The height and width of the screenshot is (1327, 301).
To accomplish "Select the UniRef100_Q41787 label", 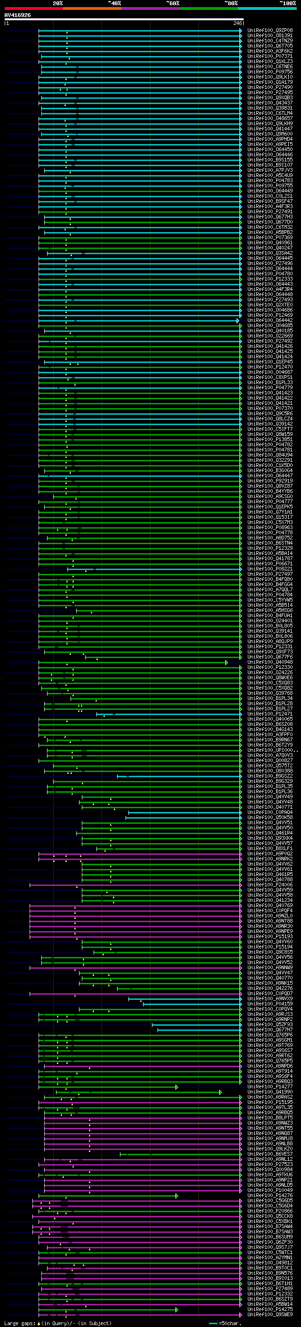I will [x=270, y=558].
